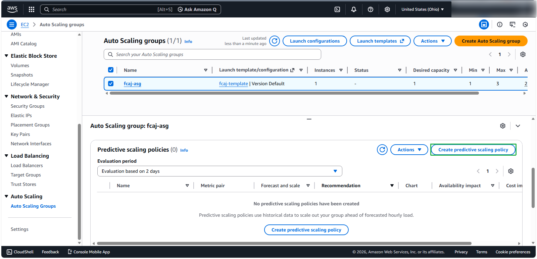Screen dimensions: 537x259
Task: Open Auto Scaling Groups in the sidebar
Action: point(33,206)
